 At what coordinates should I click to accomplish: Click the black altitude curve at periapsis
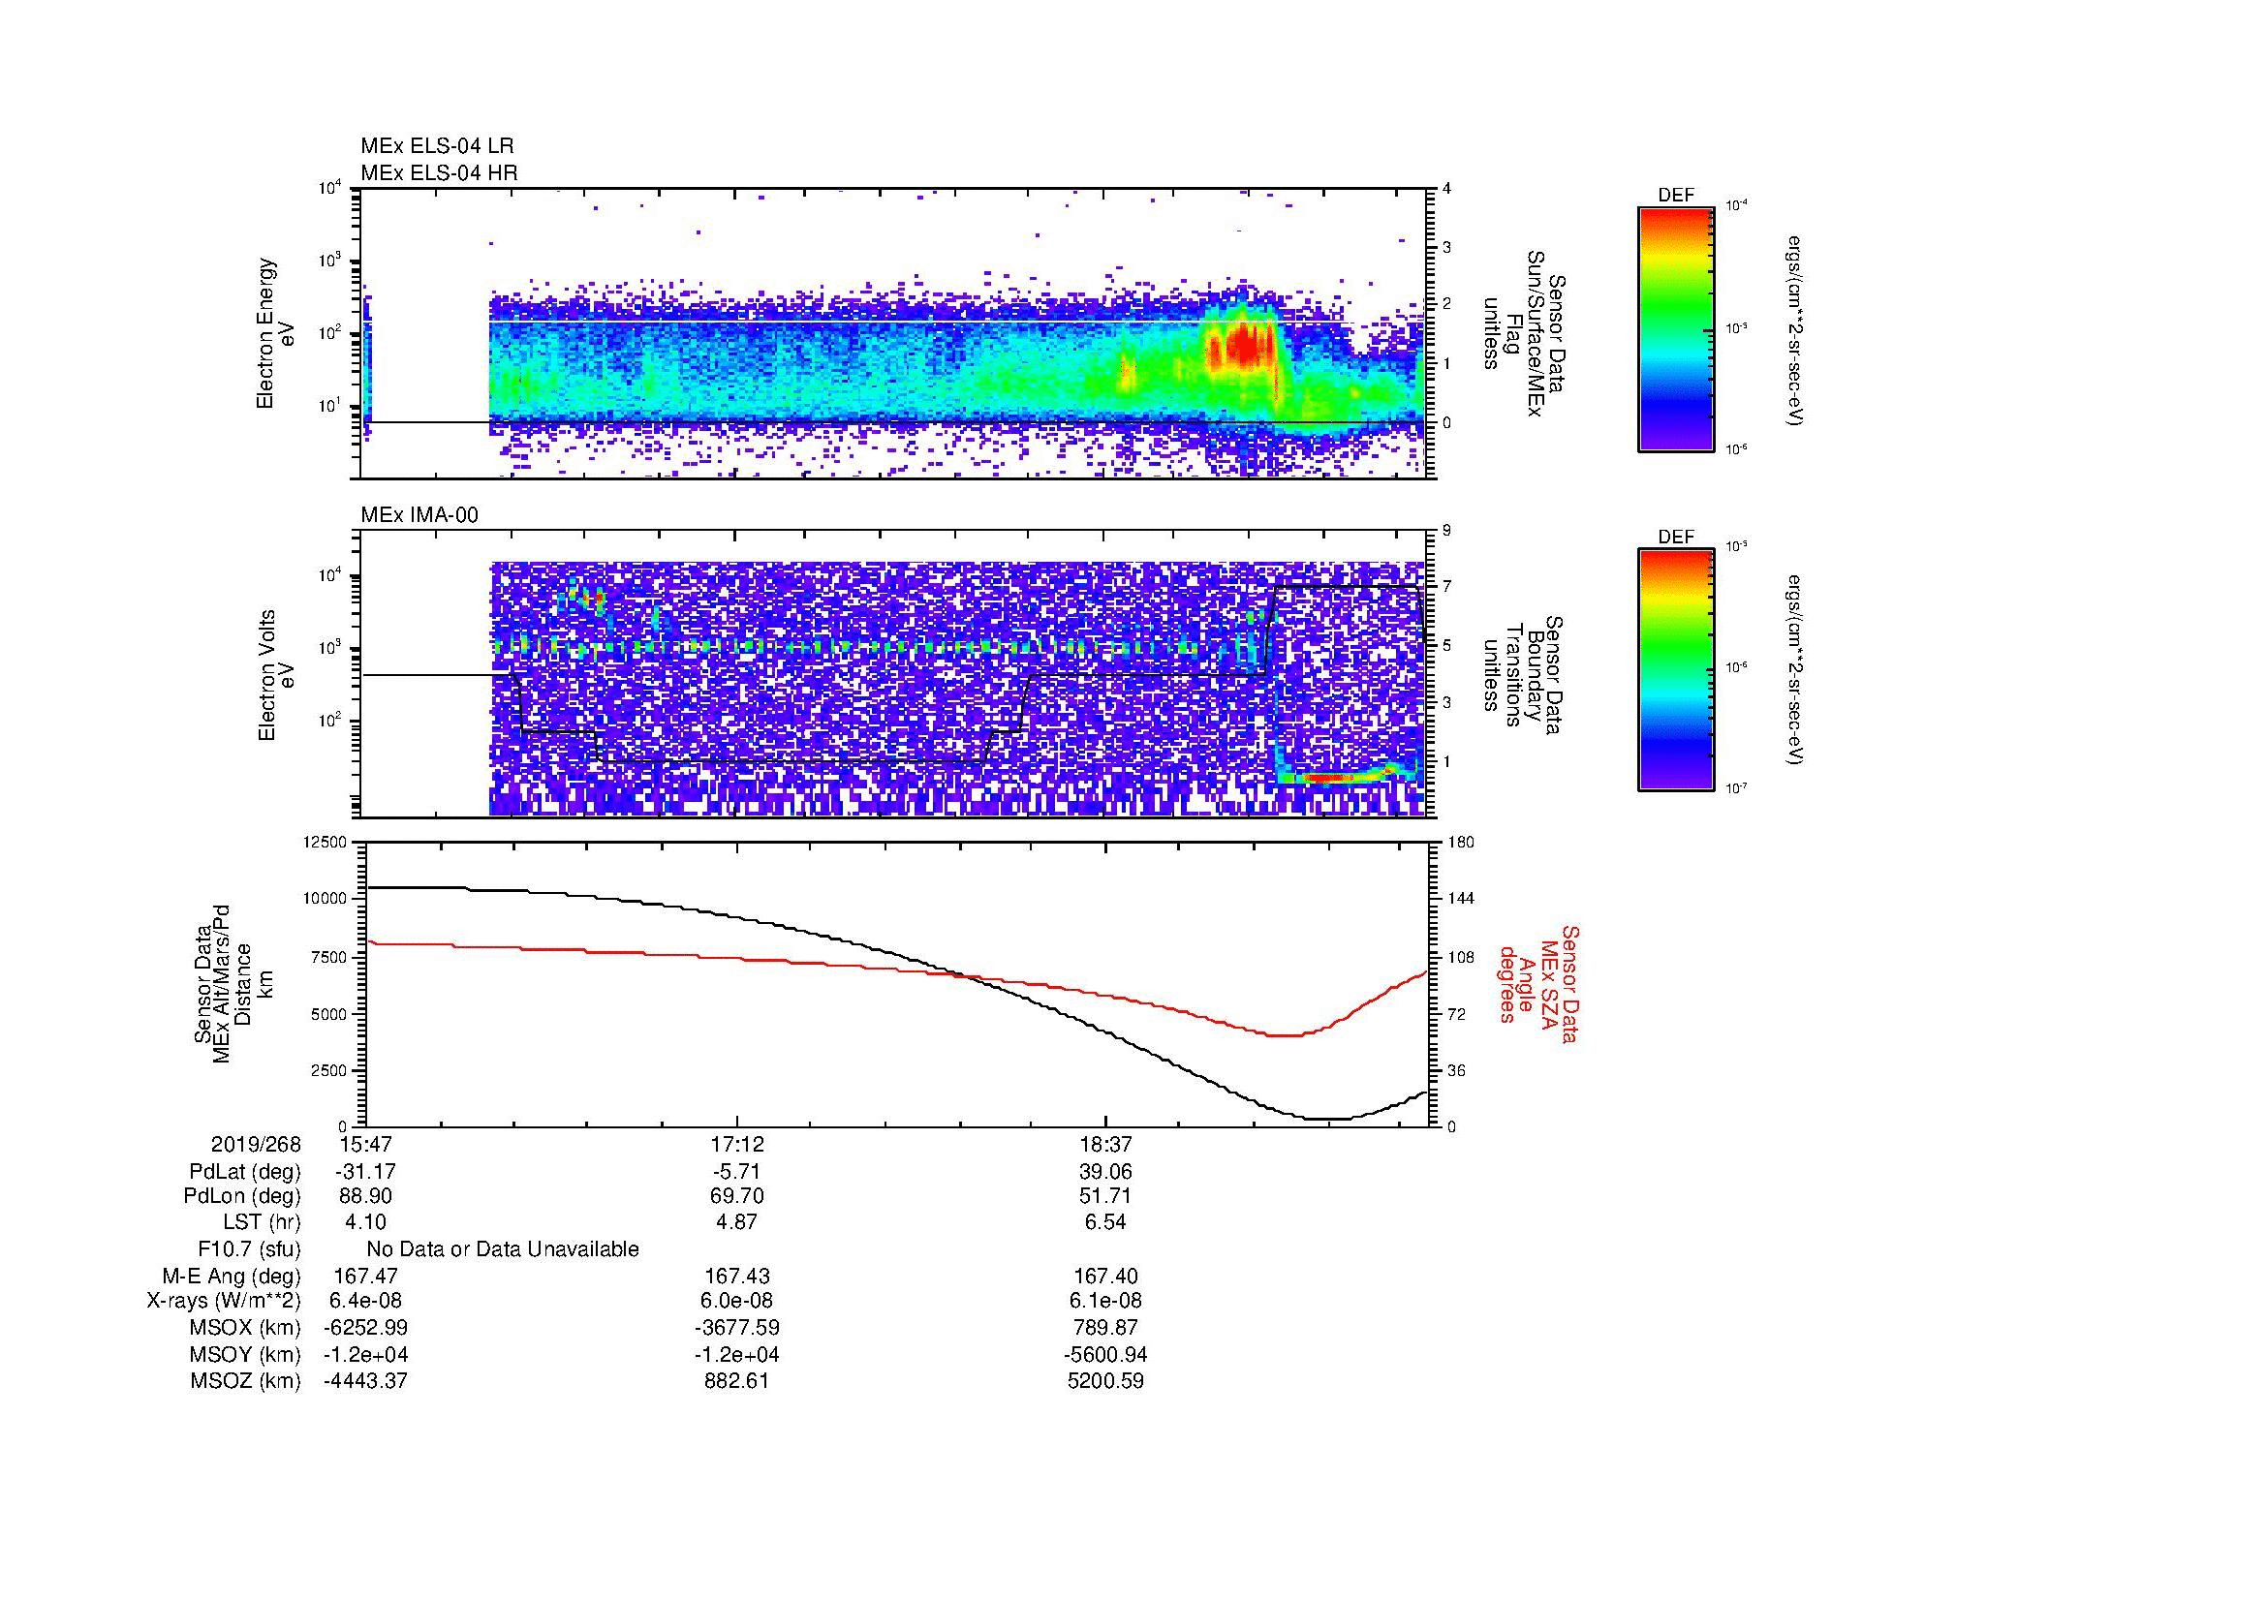click(x=1327, y=1119)
